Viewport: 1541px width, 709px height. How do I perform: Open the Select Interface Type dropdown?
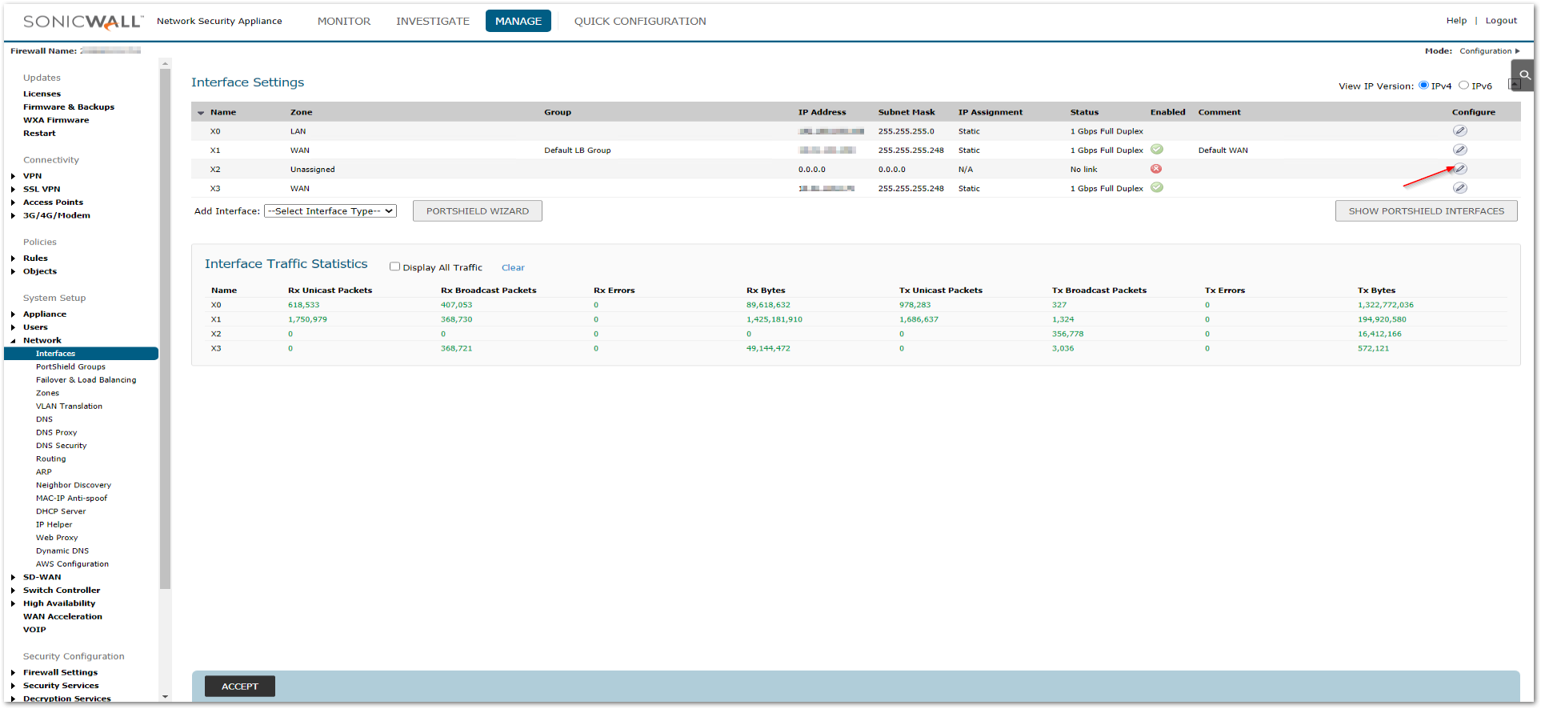pos(330,211)
